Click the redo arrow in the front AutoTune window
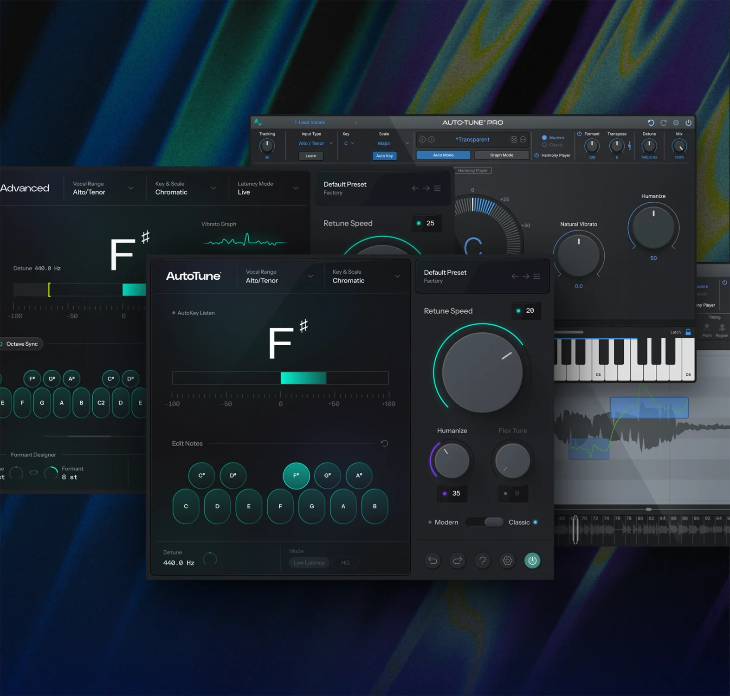 tap(458, 561)
